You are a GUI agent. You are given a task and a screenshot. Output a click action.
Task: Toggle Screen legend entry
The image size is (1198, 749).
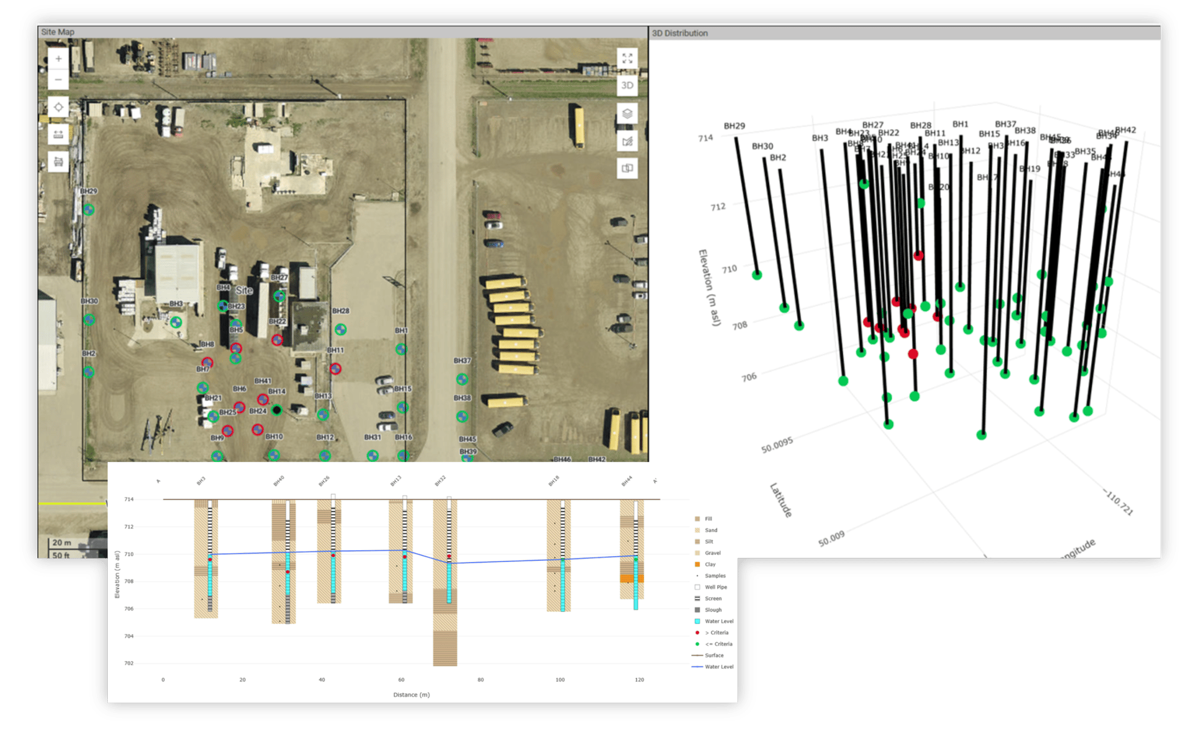[713, 599]
